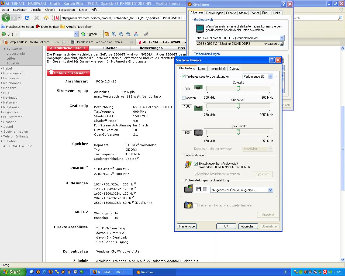Click the Shadertakt slider handle
Viewport: 345px width, 276px height.
[238, 106]
